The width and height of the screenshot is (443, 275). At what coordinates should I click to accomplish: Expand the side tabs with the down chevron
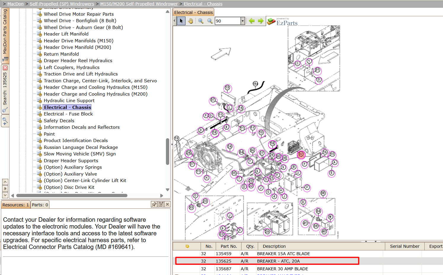[5, 195]
